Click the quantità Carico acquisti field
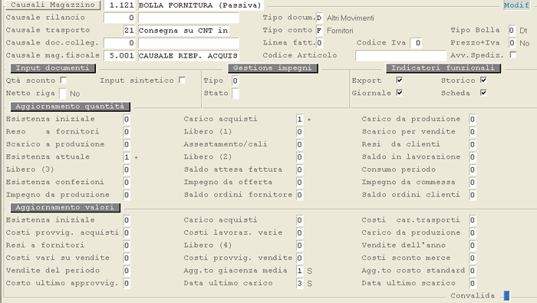The width and height of the screenshot is (537, 303). [300, 119]
